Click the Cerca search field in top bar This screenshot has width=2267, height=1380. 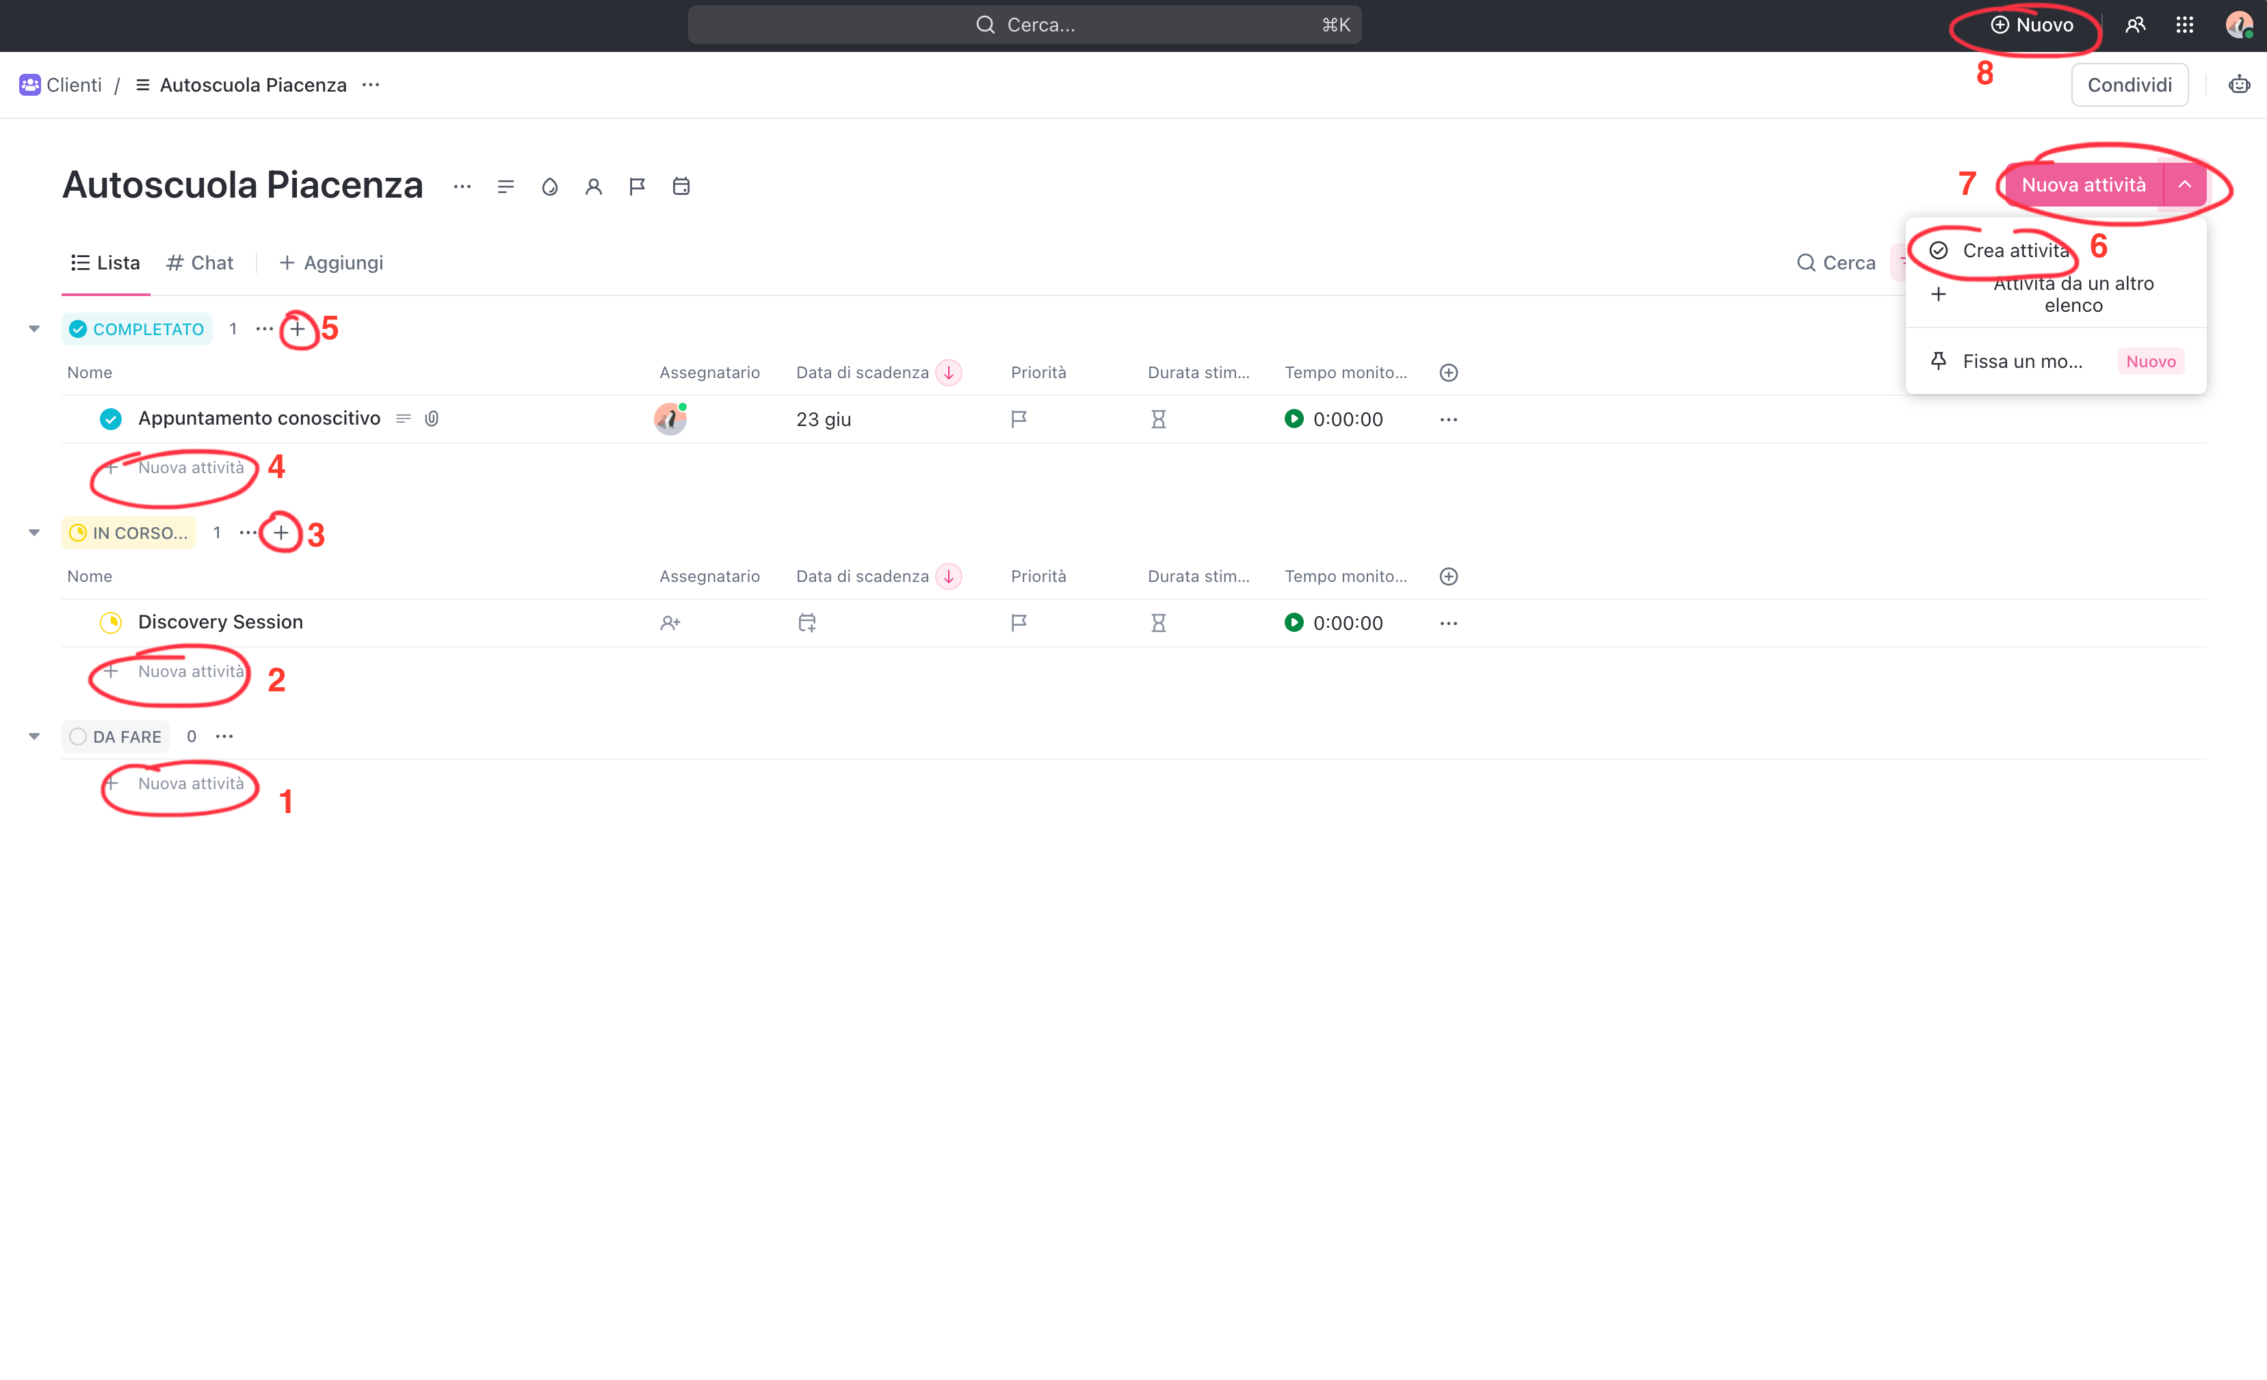coord(1024,25)
